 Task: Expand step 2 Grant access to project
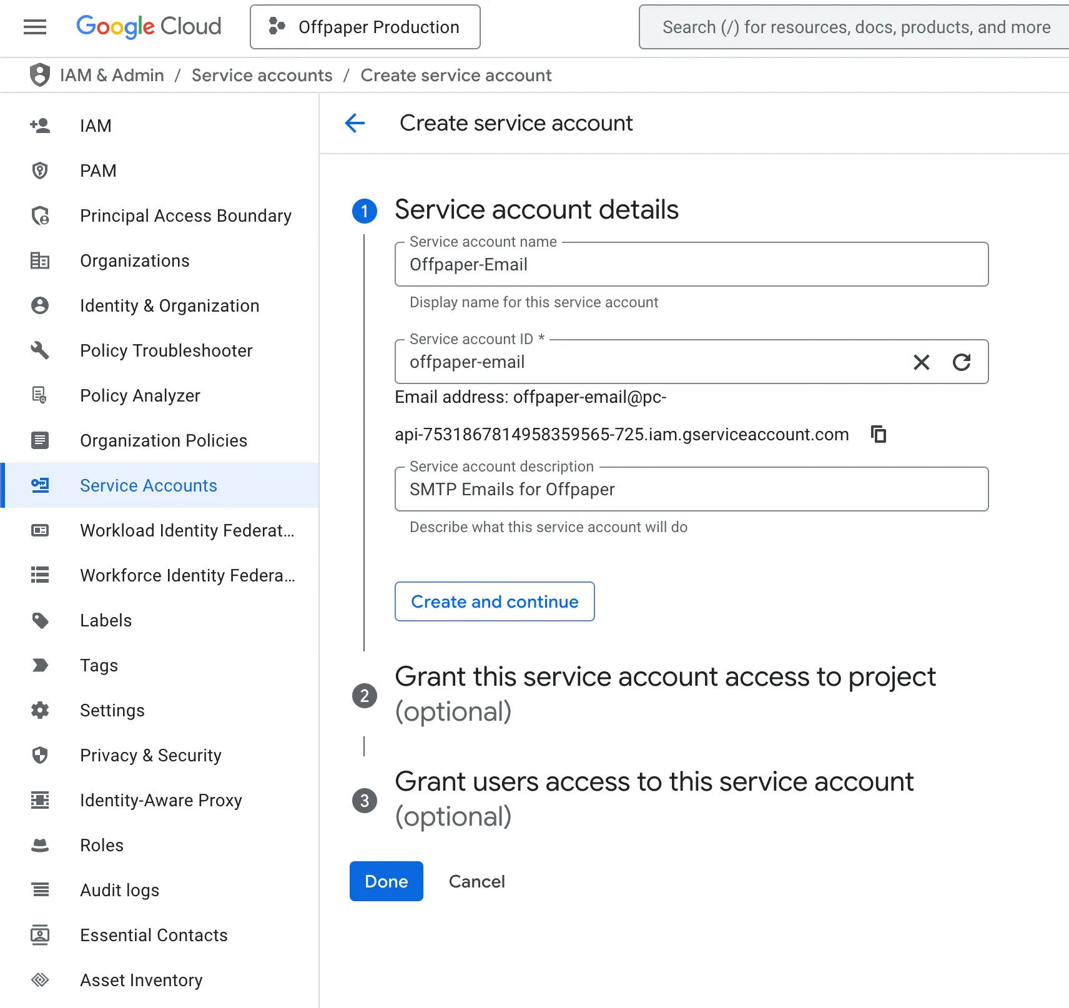click(x=665, y=694)
